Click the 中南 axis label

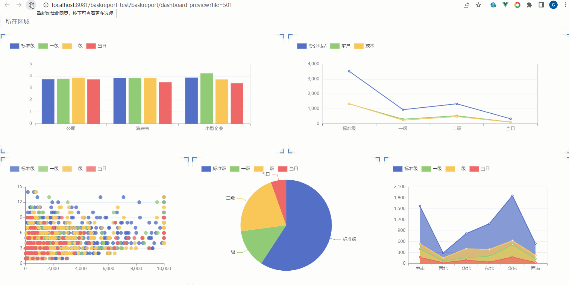pos(420,269)
